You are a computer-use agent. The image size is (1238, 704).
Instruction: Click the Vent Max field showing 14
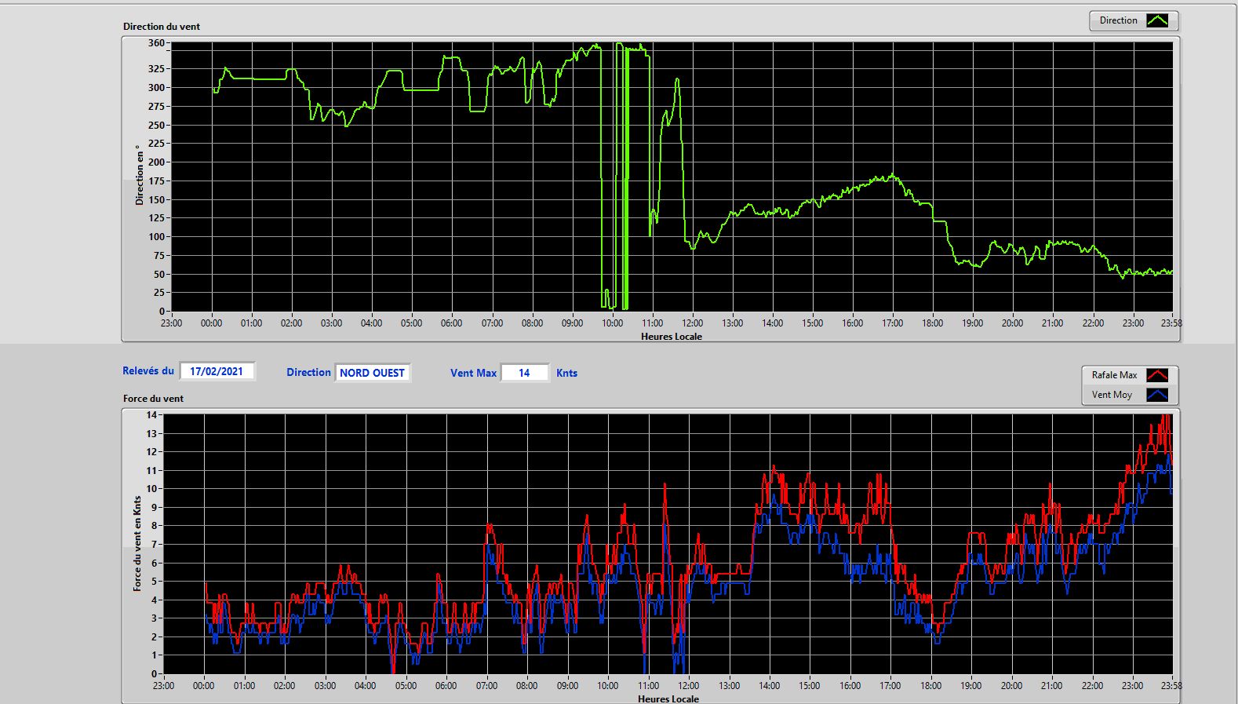coord(524,373)
